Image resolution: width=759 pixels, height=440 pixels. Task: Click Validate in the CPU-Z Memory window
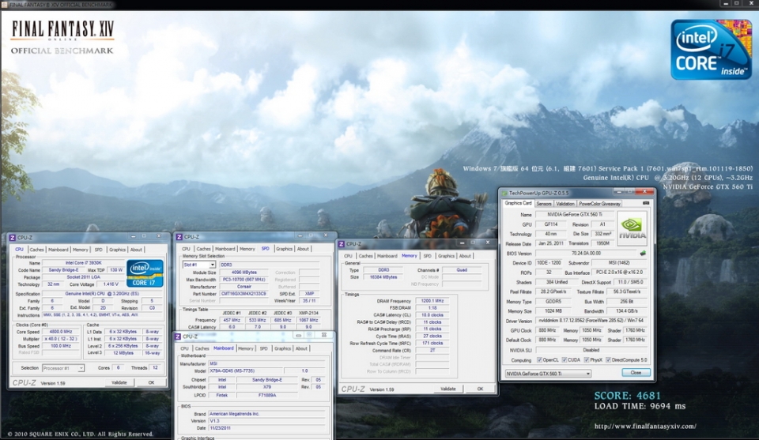[x=447, y=389]
